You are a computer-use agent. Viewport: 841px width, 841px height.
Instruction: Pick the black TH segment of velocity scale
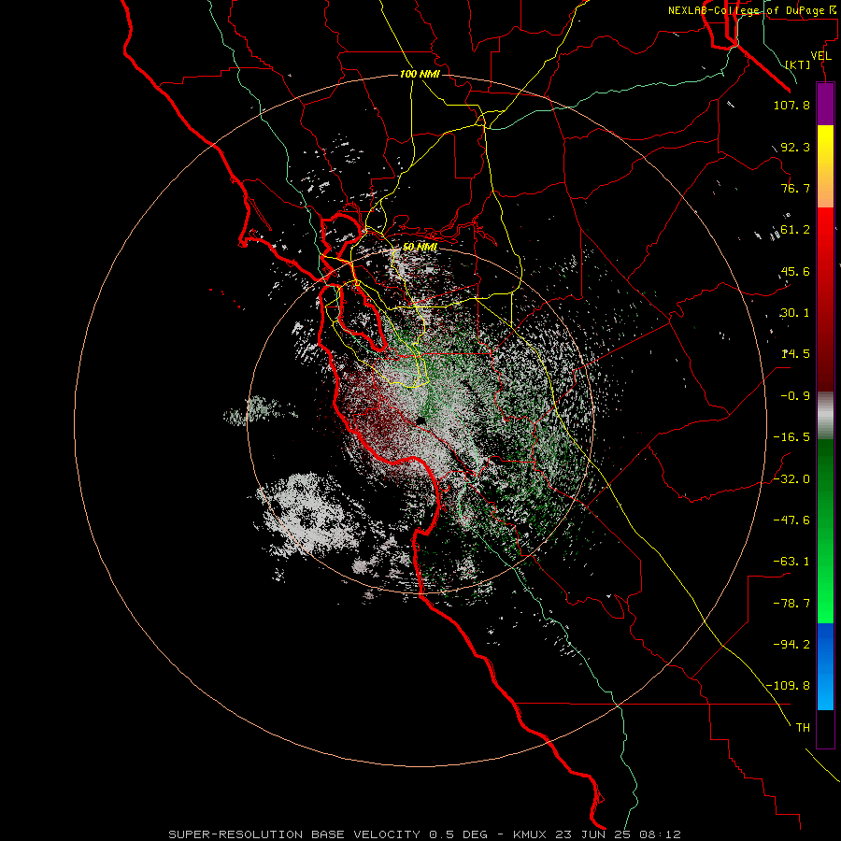(x=825, y=728)
